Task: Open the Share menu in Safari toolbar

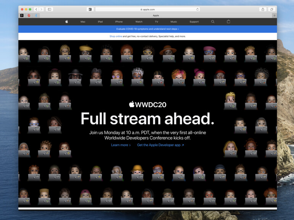Action: click(x=263, y=10)
